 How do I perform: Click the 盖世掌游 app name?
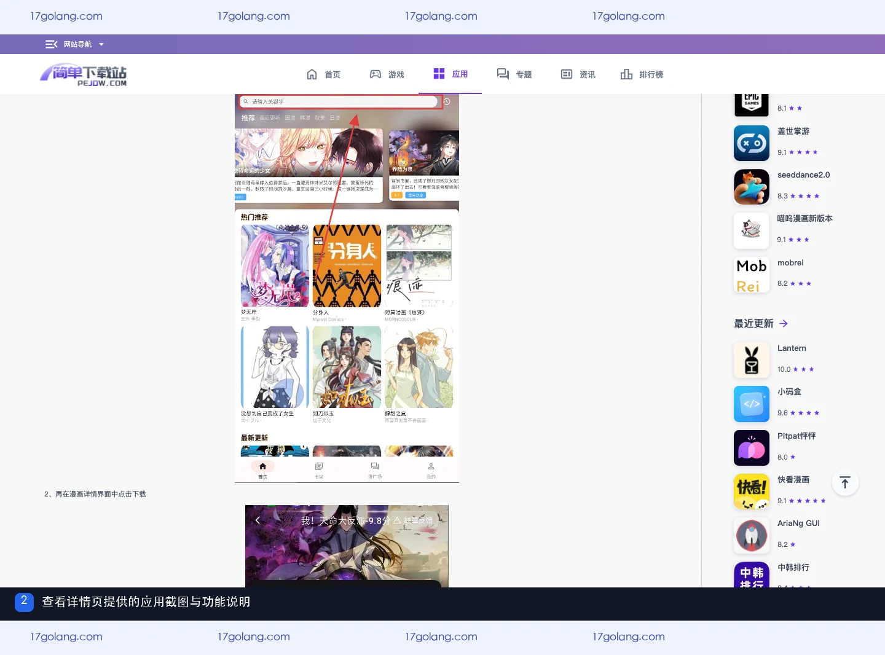click(x=793, y=131)
